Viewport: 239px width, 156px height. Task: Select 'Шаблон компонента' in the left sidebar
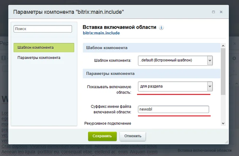click(44, 48)
